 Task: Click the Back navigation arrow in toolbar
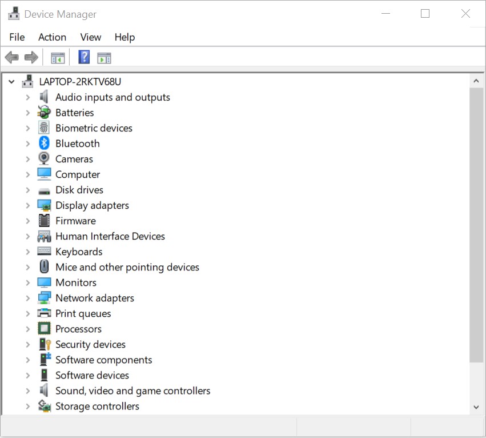[x=11, y=57]
